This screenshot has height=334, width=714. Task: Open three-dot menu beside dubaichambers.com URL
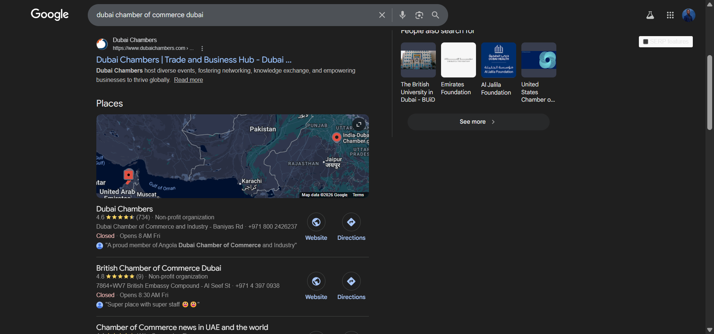pos(202,48)
